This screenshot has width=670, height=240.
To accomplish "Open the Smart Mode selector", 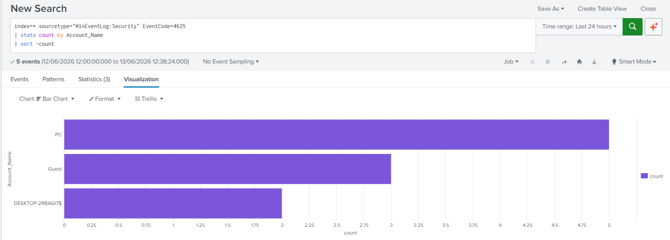I will [634, 62].
